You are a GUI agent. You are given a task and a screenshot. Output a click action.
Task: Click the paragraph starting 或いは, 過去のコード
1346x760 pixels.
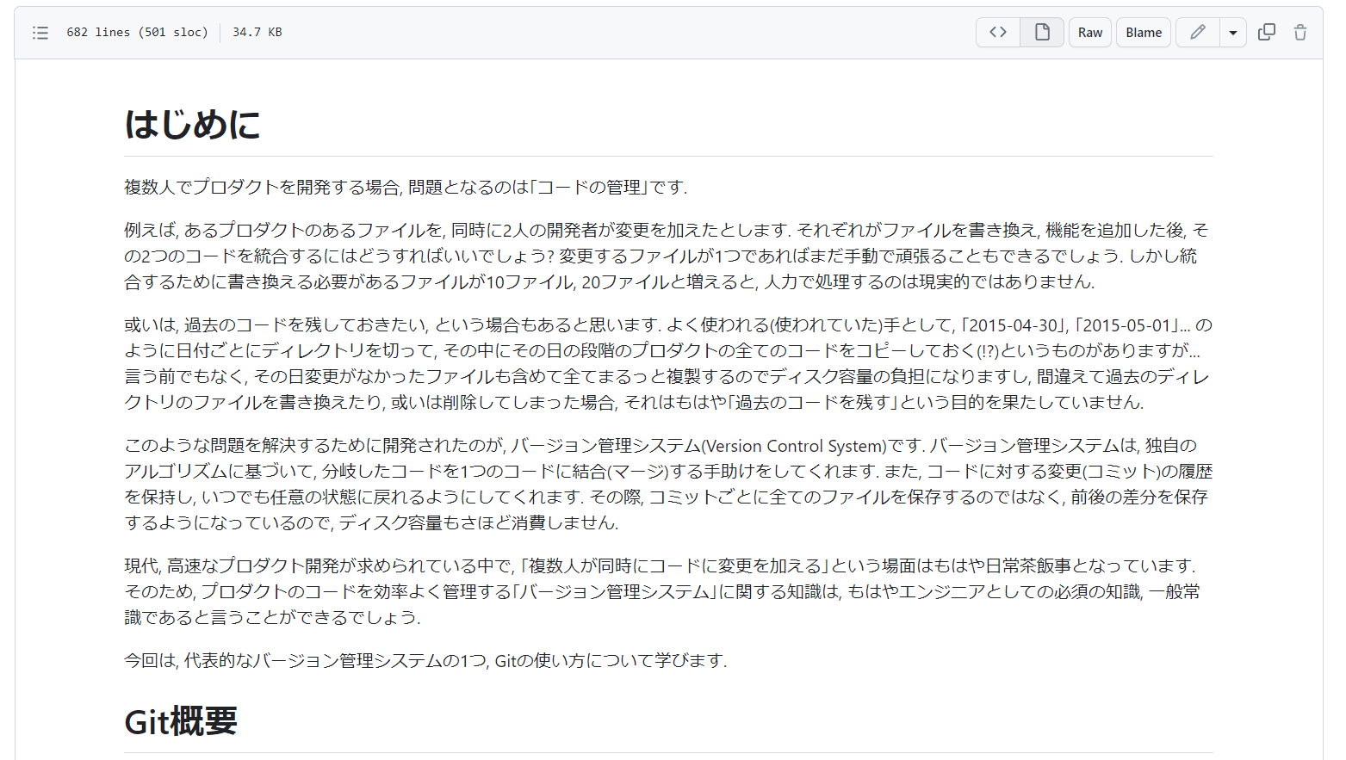pyautogui.click(x=668, y=363)
